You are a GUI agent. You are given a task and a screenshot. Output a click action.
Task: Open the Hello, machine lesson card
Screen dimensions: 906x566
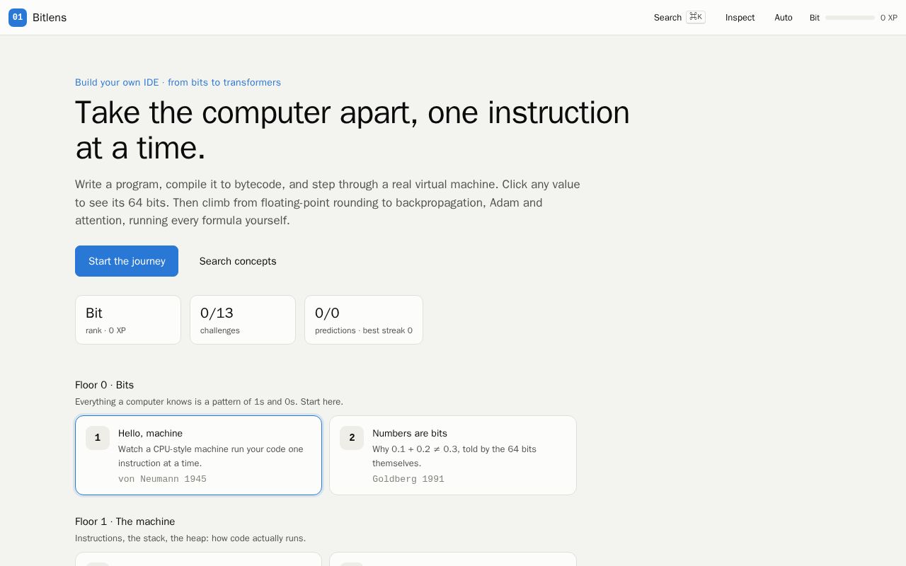(x=198, y=455)
